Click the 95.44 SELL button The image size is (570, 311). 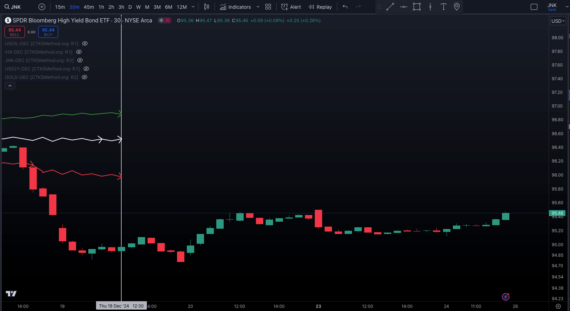[x=15, y=32]
